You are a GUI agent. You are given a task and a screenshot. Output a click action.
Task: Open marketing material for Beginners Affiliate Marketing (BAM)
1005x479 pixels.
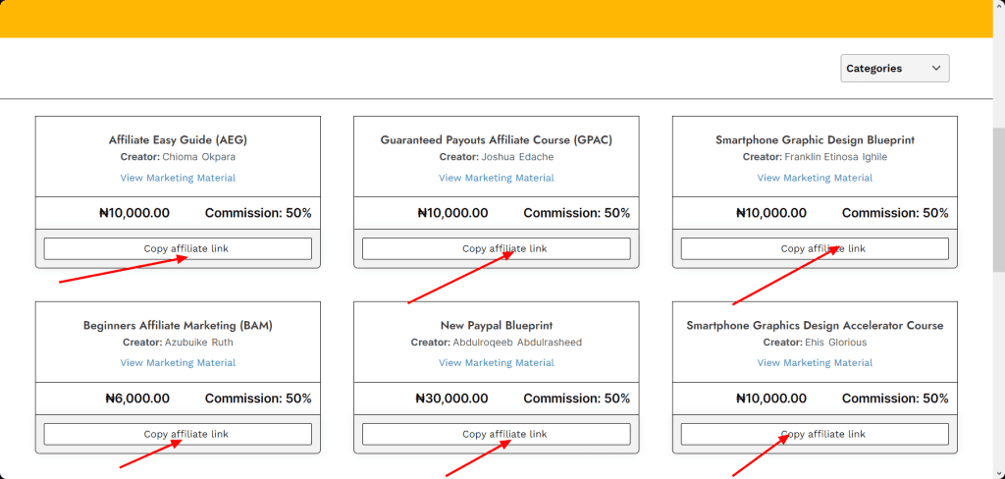click(x=178, y=363)
